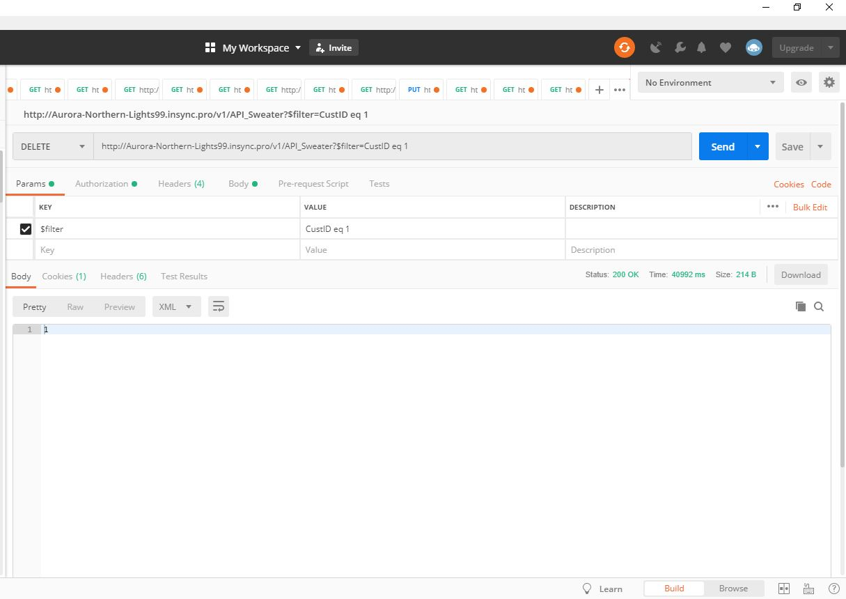This screenshot has width=846, height=599.
Task: Open the notifications bell icon
Action: 701,47
